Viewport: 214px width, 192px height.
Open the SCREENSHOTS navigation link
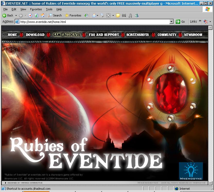(138, 35)
